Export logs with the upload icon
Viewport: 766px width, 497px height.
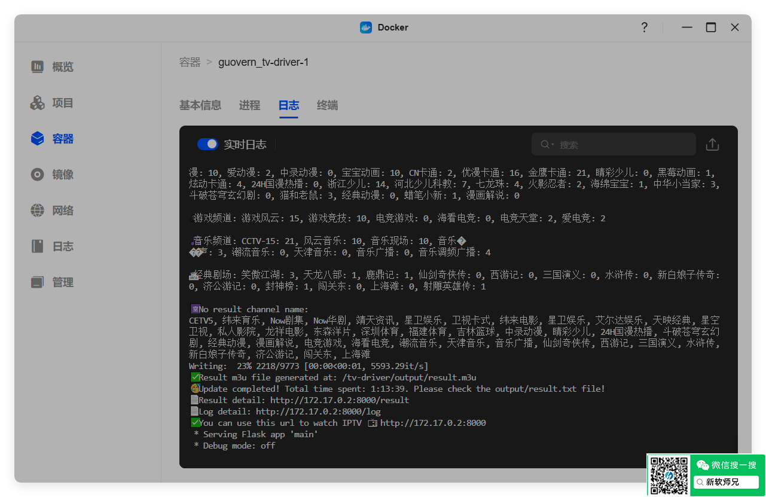pyautogui.click(x=712, y=145)
